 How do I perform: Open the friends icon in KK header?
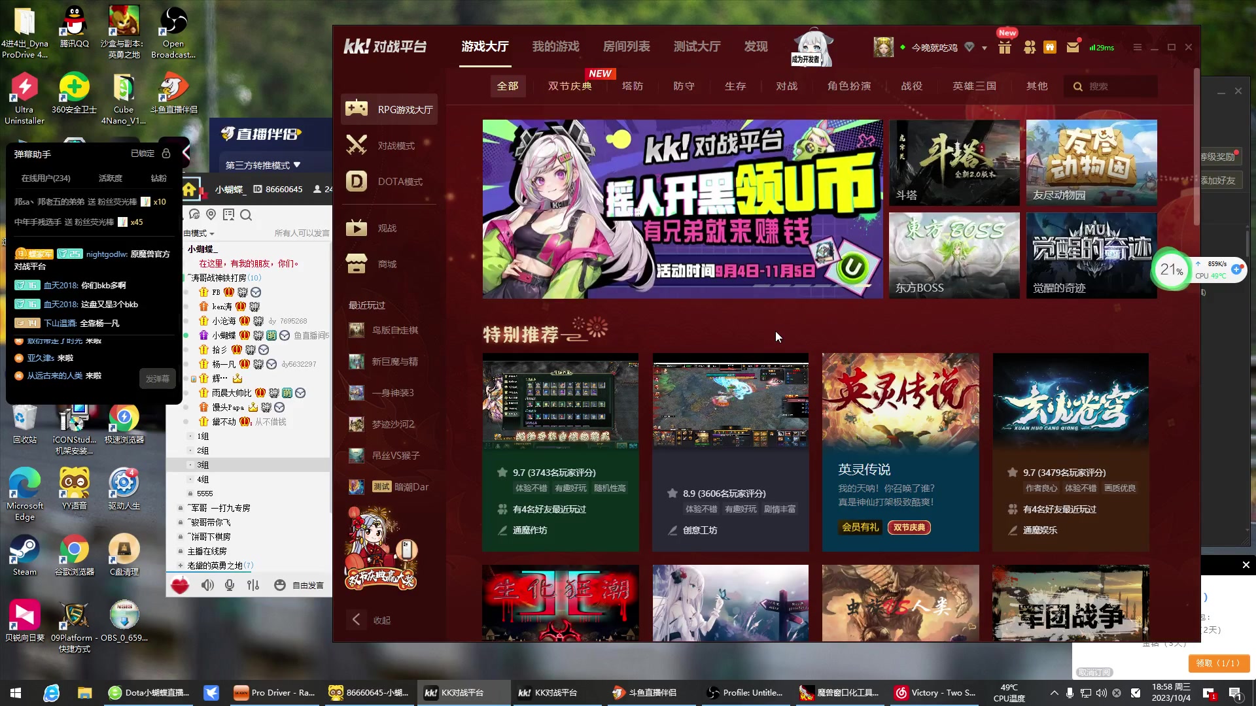coord(1029,47)
